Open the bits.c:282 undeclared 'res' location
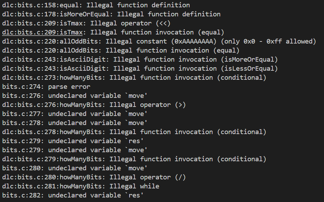Viewport: 324px width, 202px height. tap(21, 195)
